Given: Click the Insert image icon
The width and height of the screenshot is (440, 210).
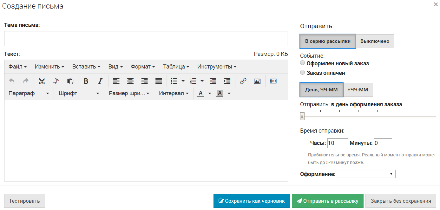Looking at the screenshot, I should click(257, 81).
